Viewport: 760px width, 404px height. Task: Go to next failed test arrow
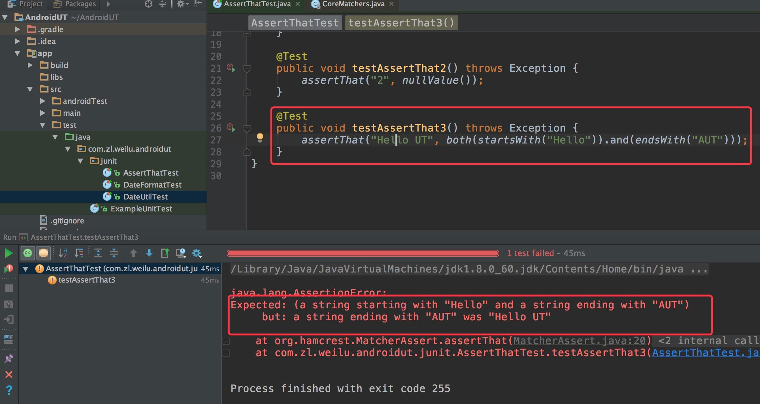(x=149, y=253)
